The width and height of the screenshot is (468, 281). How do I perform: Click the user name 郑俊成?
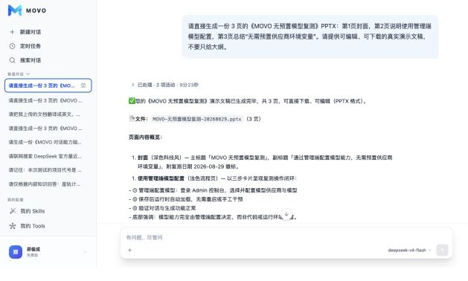pyautogui.click(x=33, y=249)
